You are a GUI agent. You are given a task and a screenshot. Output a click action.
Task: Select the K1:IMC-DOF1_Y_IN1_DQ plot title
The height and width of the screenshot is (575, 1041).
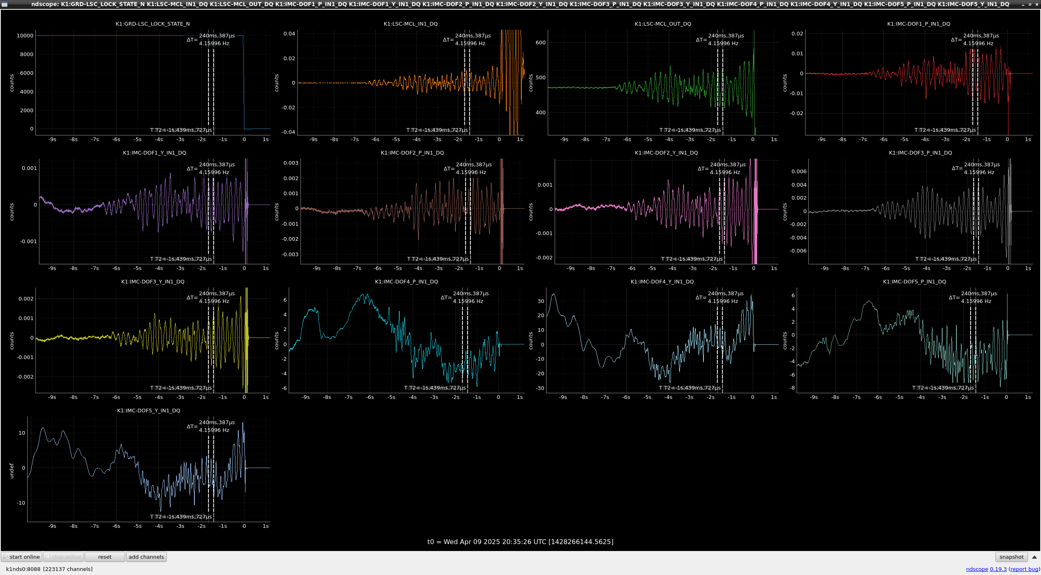coord(155,152)
